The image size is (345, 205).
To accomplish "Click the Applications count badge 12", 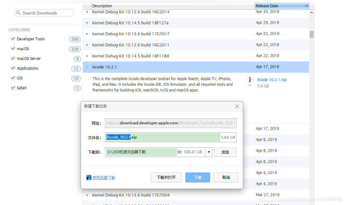I will coord(76,69).
